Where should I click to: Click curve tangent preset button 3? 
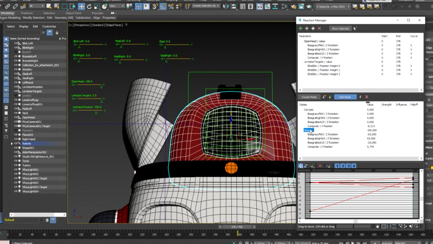pyautogui.click(x=348, y=166)
